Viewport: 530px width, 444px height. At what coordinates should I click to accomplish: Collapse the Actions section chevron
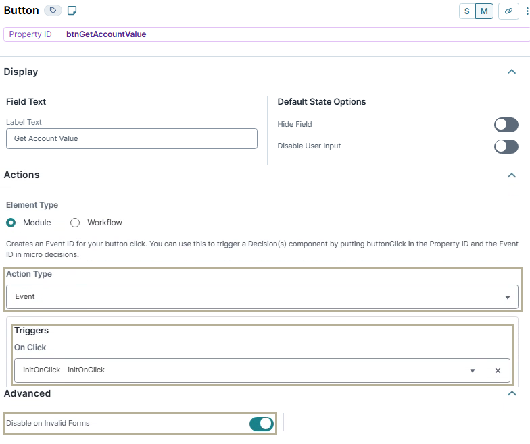pos(512,175)
